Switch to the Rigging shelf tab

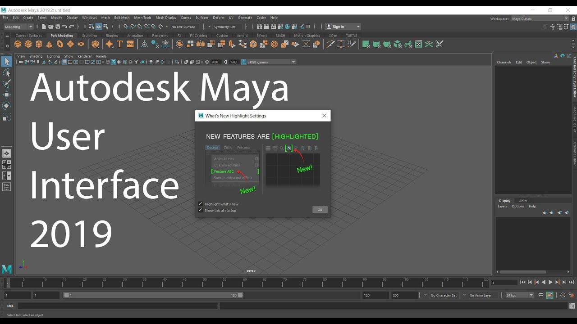[x=112, y=36]
